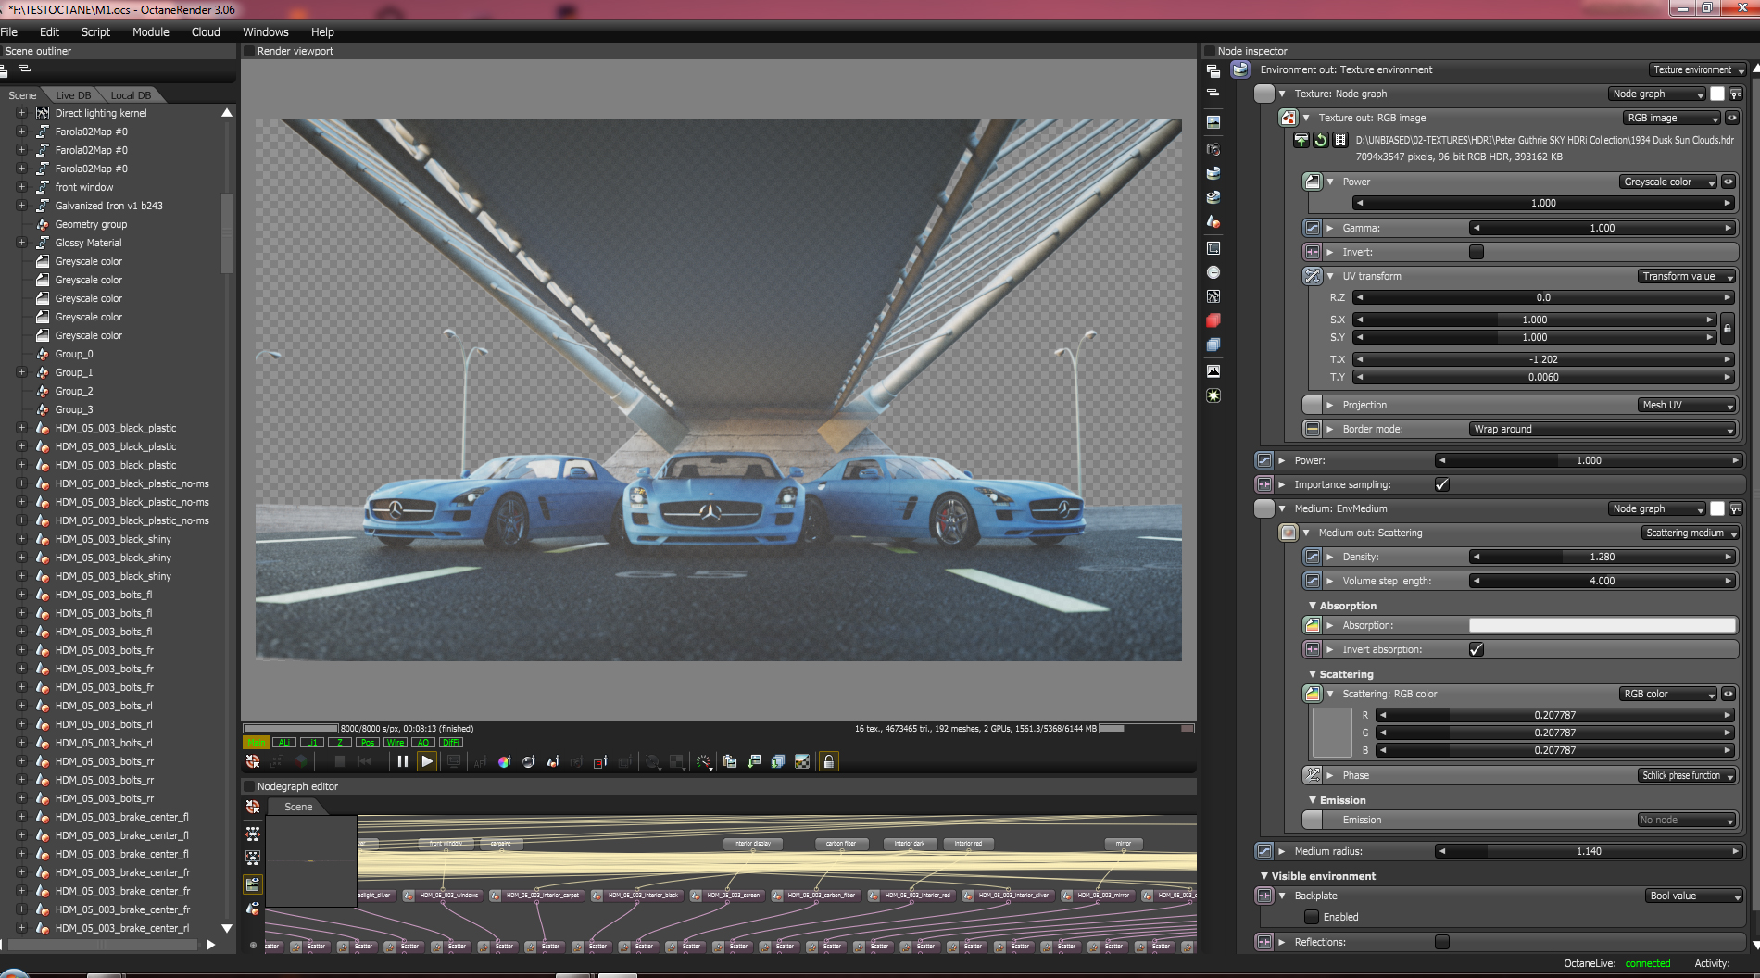This screenshot has height=978, width=1760.
Task: Switch to the Local DB tab
Action: tap(131, 95)
